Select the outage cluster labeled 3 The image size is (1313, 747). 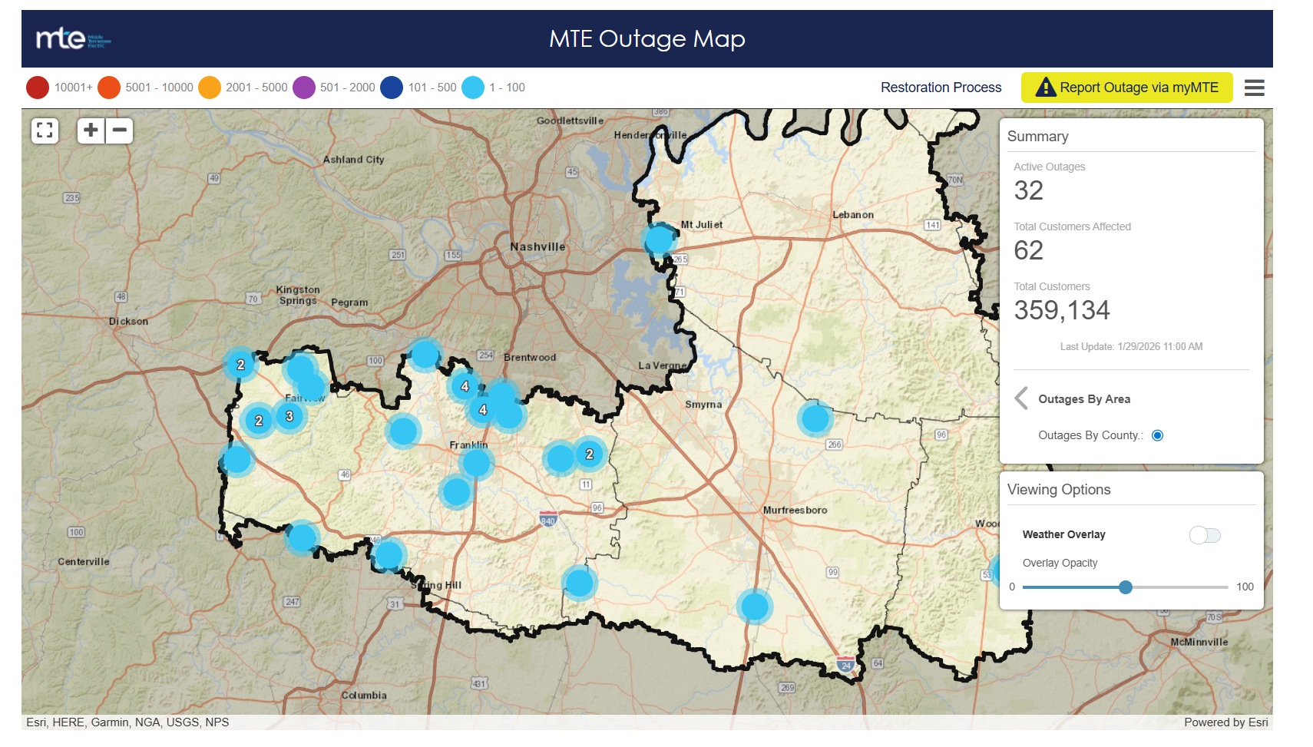(x=289, y=416)
